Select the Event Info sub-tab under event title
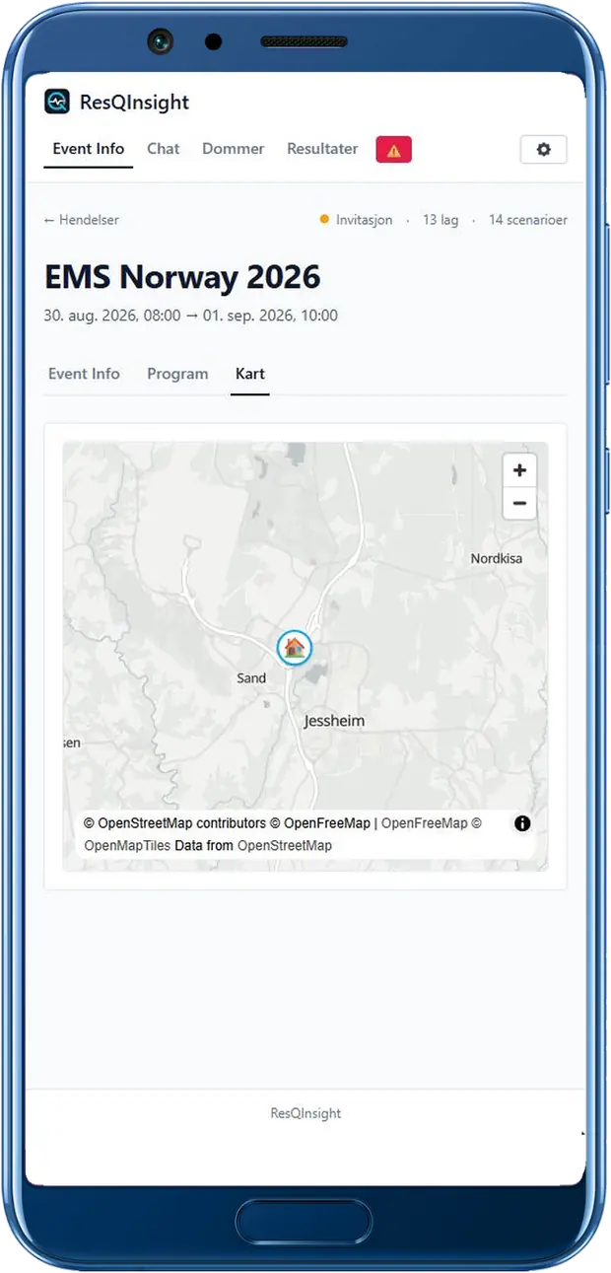611x1273 pixels. coord(84,374)
